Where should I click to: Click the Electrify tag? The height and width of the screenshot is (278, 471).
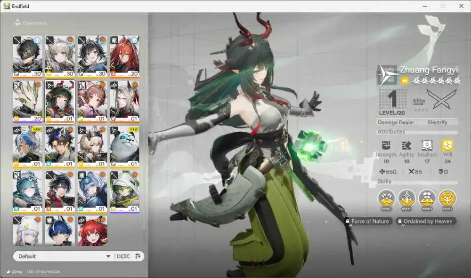438,122
